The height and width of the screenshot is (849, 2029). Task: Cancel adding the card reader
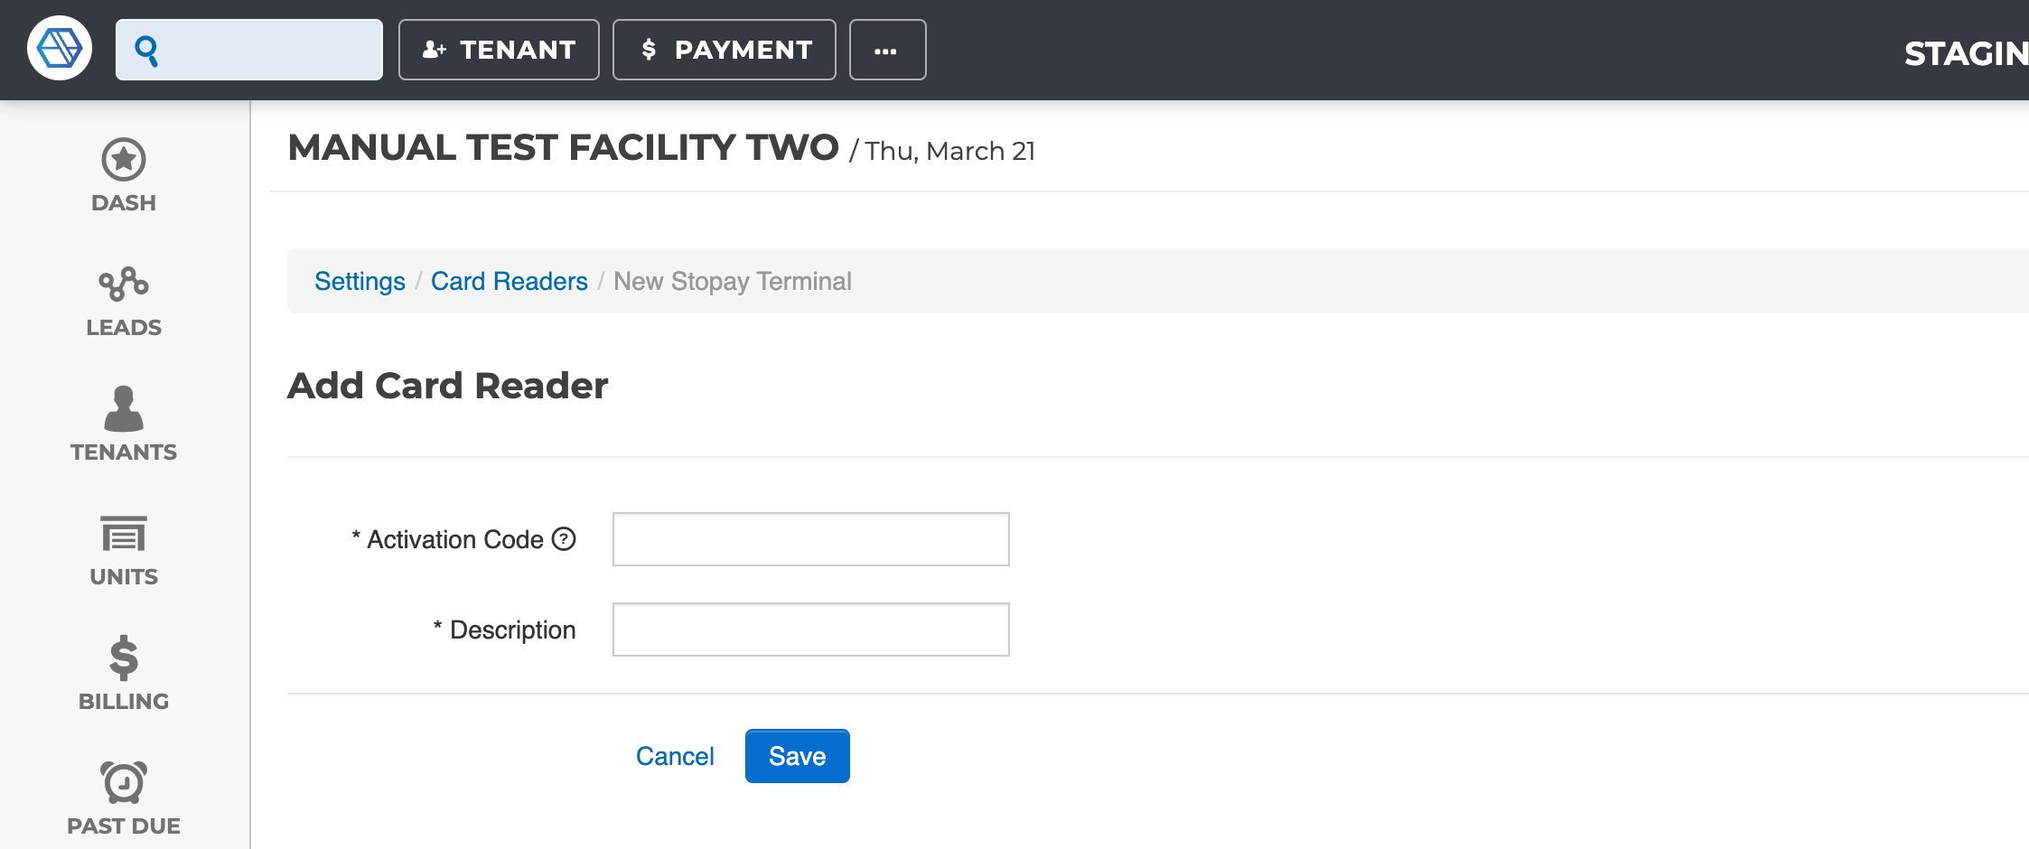click(x=675, y=756)
